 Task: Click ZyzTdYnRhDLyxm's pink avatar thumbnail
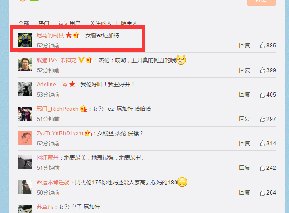point(25,138)
